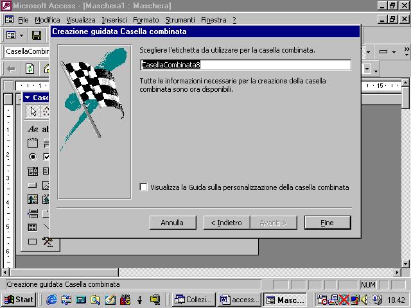Select the Unbound Object Frame tool

(33, 200)
